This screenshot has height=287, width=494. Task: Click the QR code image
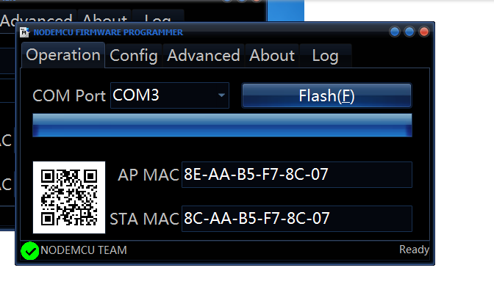pyautogui.click(x=69, y=197)
